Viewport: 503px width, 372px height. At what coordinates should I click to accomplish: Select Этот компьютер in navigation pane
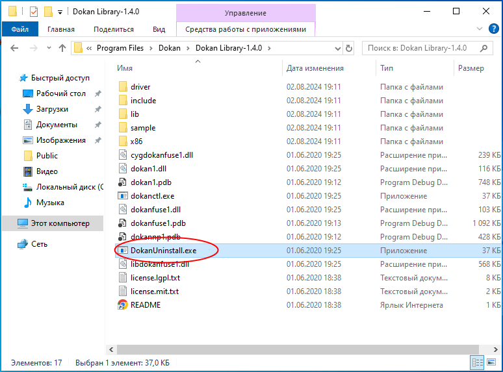[x=60, y=223]
